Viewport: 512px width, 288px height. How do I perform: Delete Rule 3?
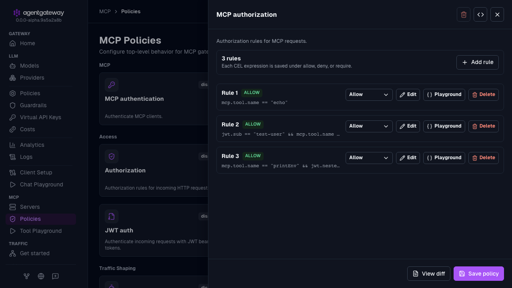pos(484,158)
